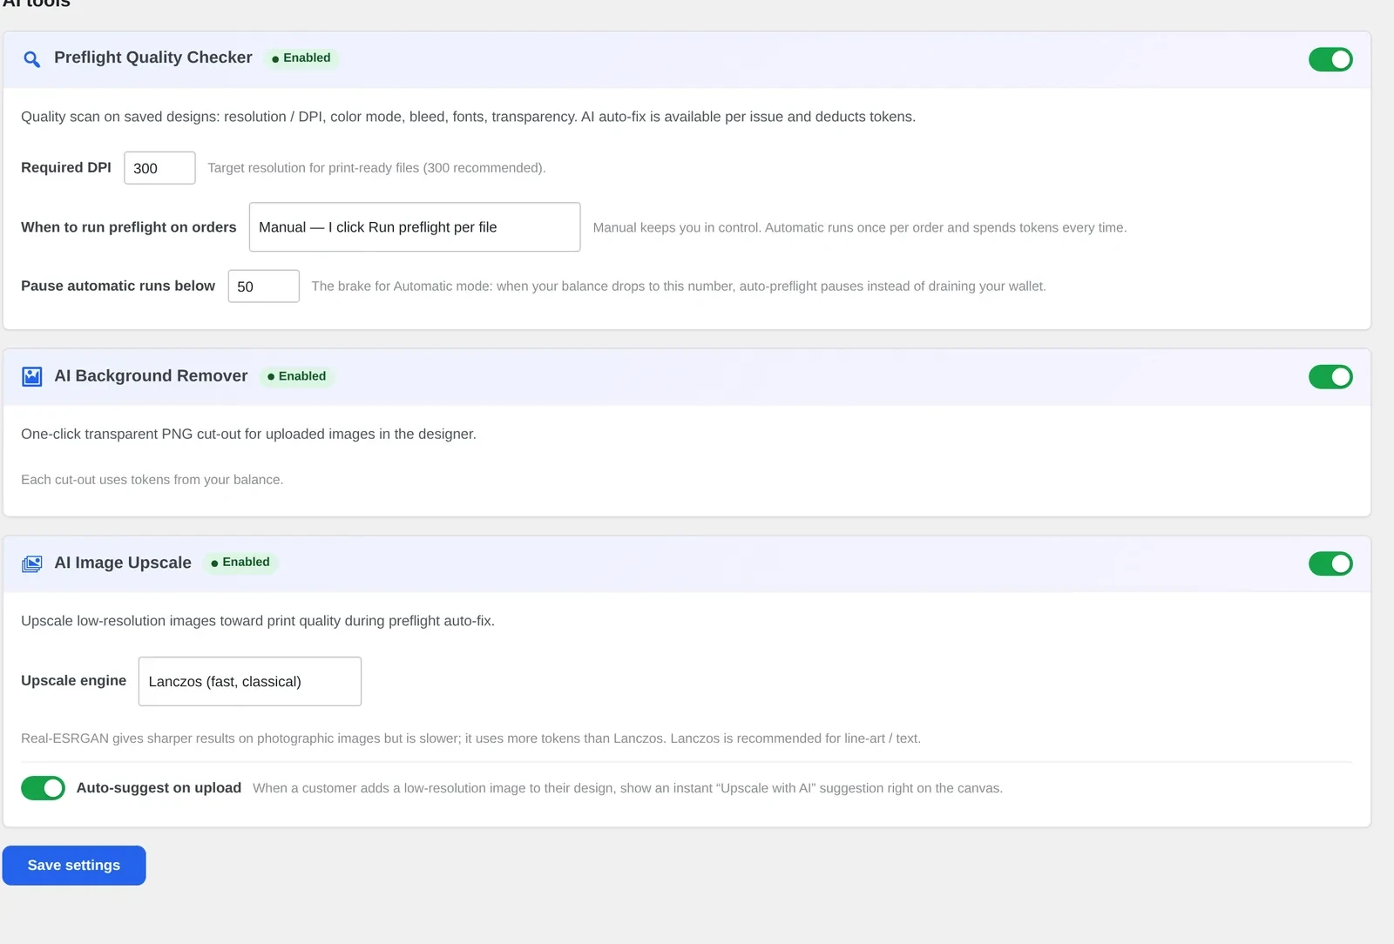Screen dimensions: 1394x944
Task: Click the Upscale engine label
Action: click(73, 680)
